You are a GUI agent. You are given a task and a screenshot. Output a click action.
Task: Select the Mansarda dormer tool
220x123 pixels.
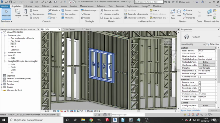click(189, 18)
